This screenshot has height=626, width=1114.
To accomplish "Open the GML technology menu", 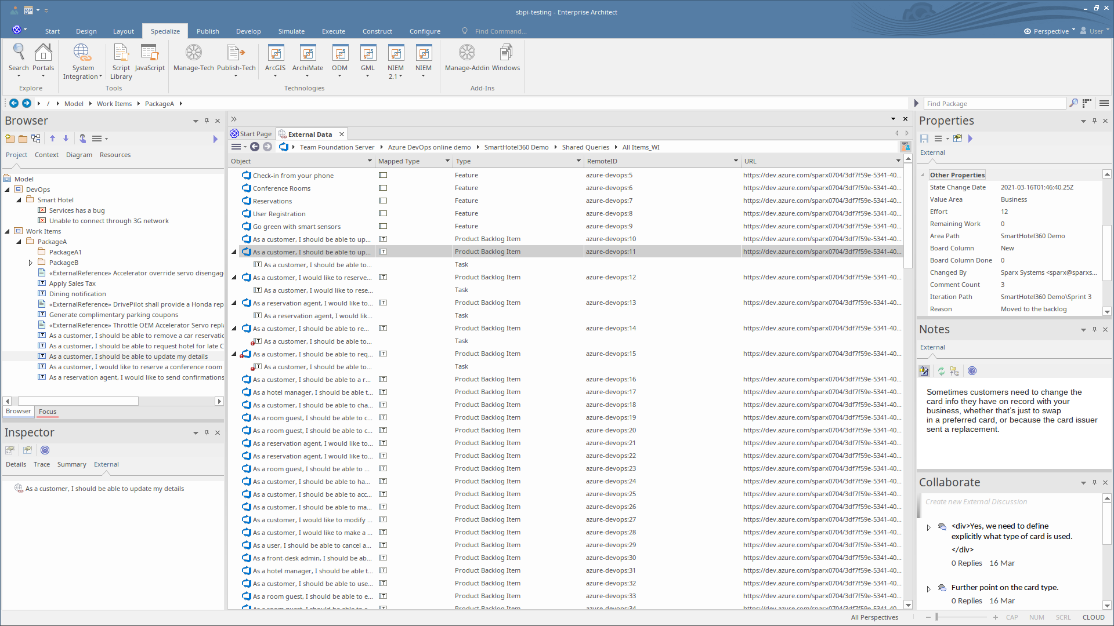I will point(368,60).
